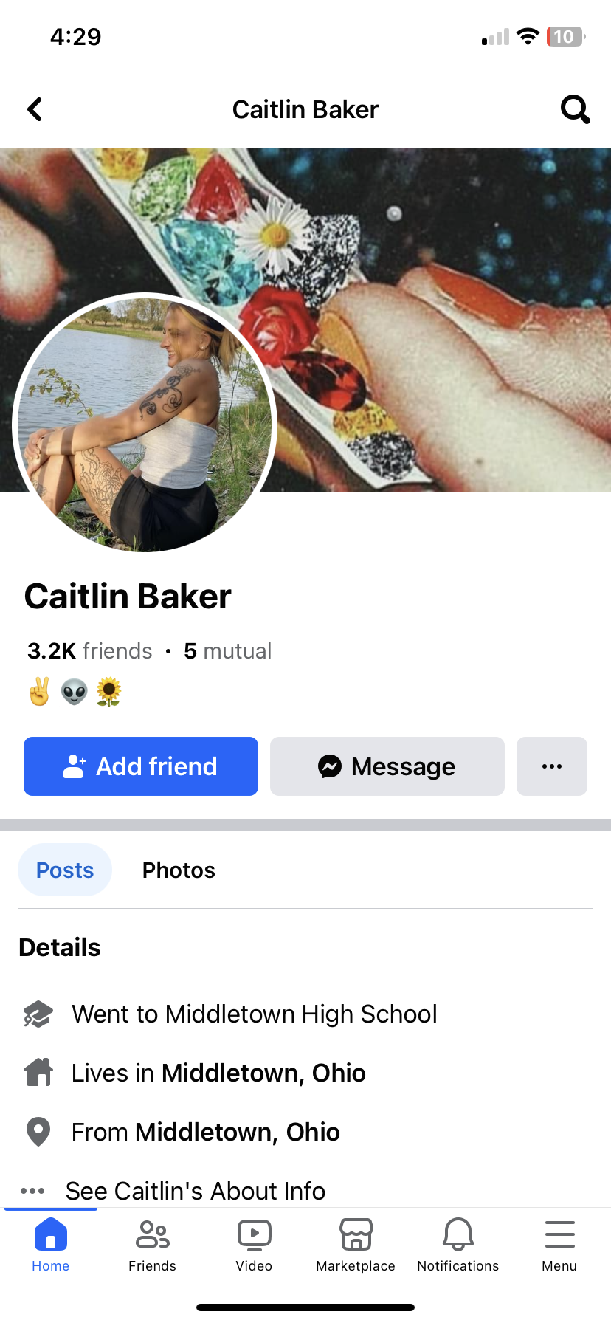Switch to the Photos tab

pyautogui.click(x=179, y=870)
